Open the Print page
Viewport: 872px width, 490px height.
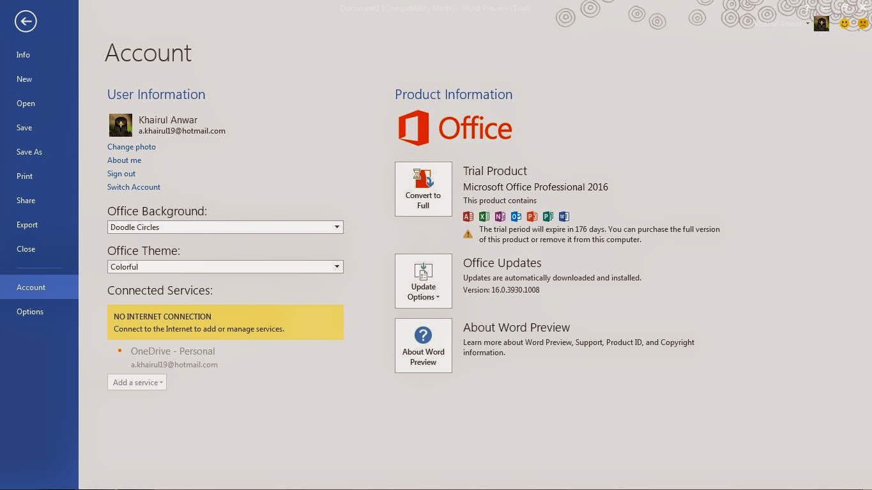(x=39, y=176)
